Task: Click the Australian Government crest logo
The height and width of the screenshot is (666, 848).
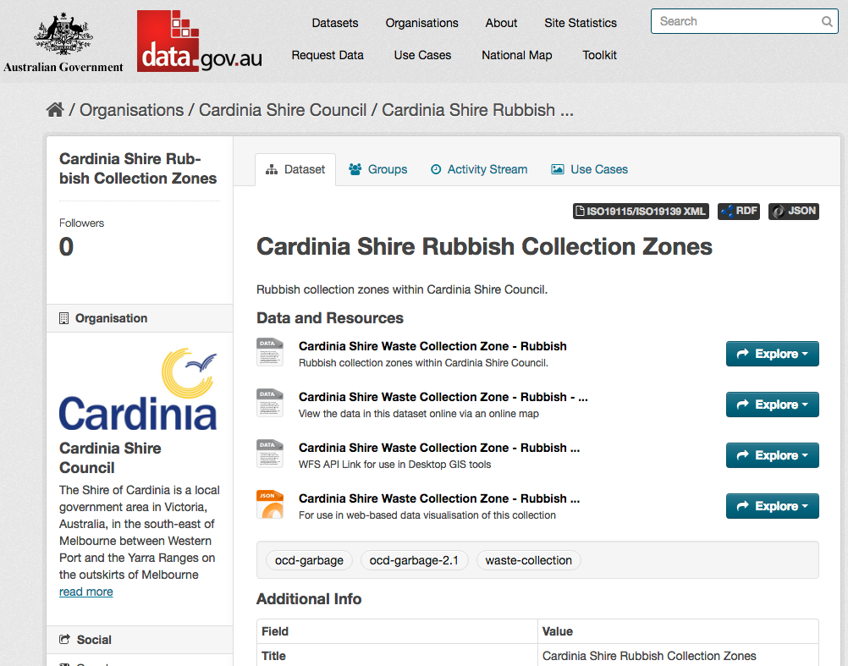Action: tap(63, 41)
